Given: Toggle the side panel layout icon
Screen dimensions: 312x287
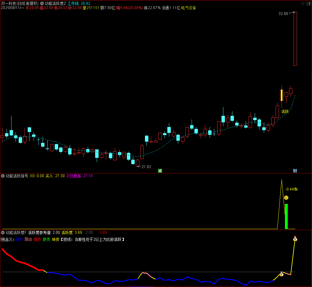Looking at the screenshot, I should [x=309, y=4].
